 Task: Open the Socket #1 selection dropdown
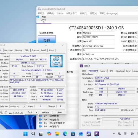[x=18, y=107]
